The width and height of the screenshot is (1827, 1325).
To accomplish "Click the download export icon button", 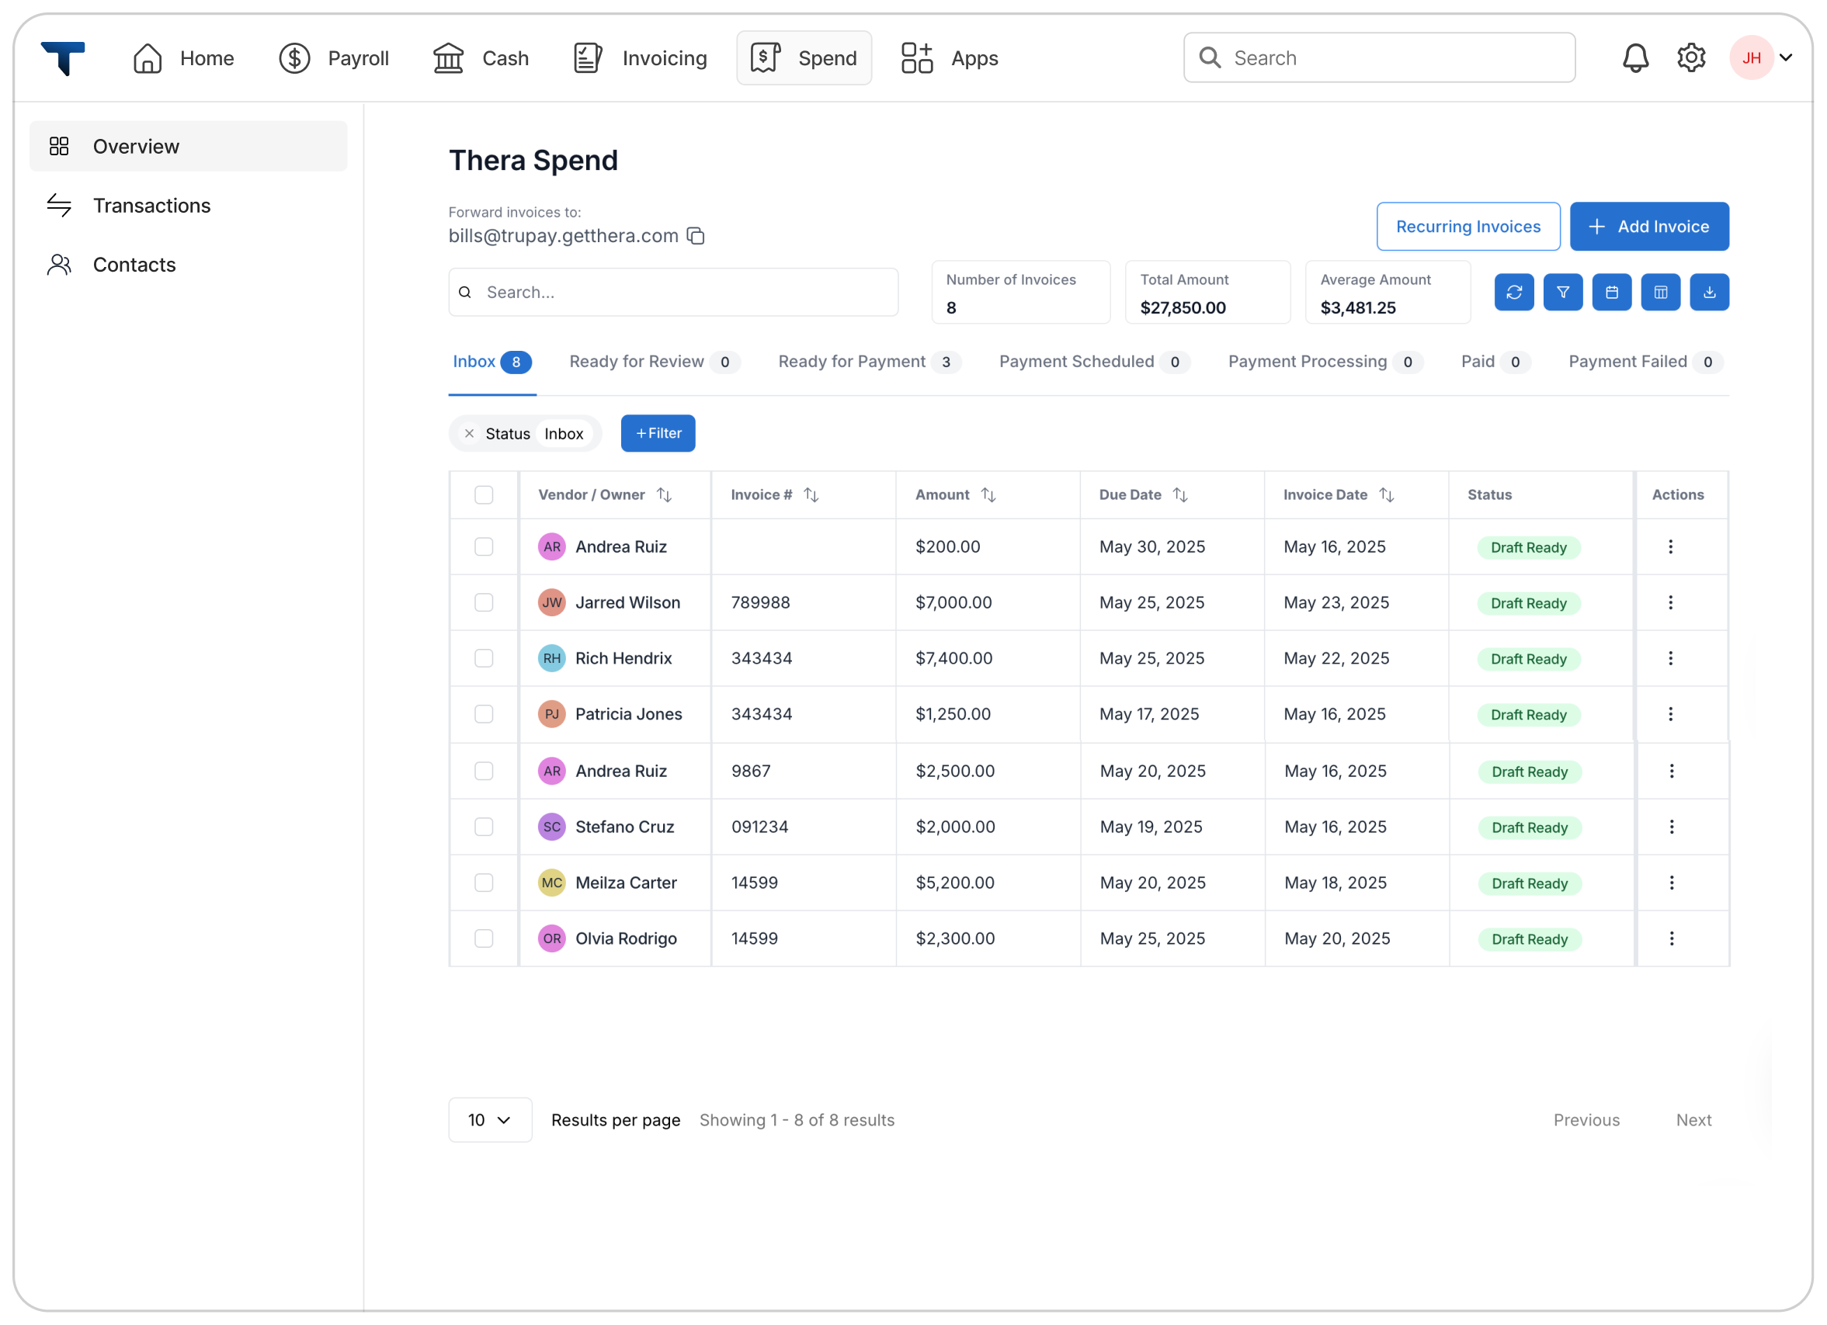I will click(1710, 293).
